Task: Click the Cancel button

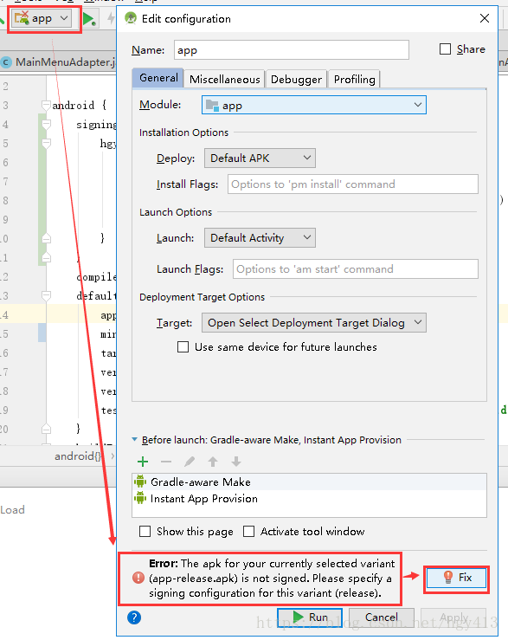Action: pyautogui.click(x=381, y=617)
